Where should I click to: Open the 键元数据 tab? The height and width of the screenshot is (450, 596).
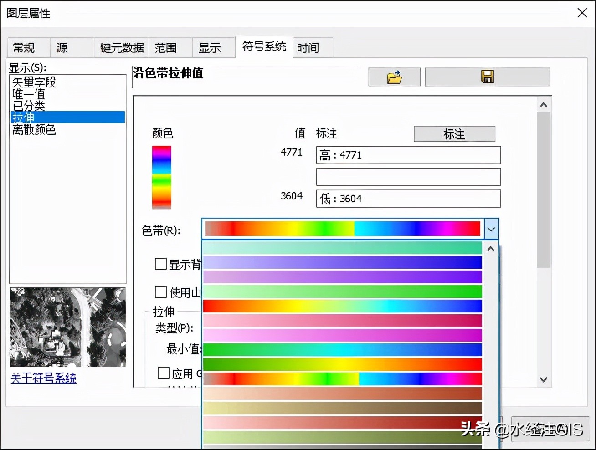(122, 48)
